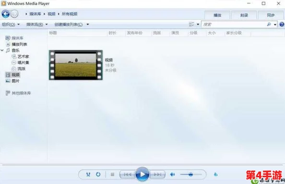Sort by 演员 column header
The image size is (285, 184).
click(175, 33)
